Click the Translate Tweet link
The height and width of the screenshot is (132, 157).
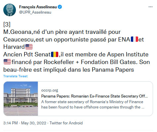16,76
